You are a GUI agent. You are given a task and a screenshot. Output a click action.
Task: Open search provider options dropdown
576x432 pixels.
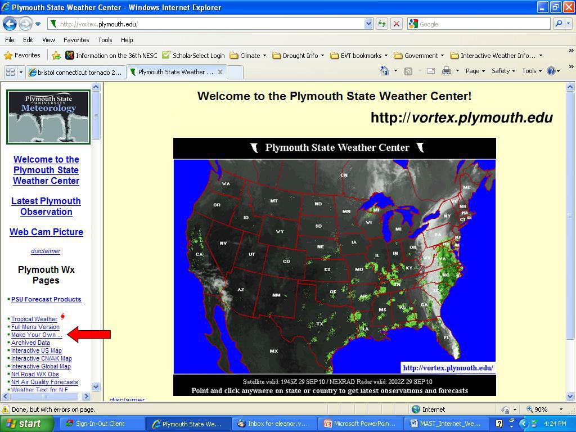point(569,24)
